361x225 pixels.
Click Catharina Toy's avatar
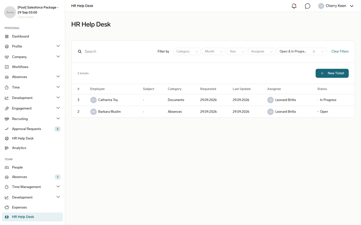point(94,100)
